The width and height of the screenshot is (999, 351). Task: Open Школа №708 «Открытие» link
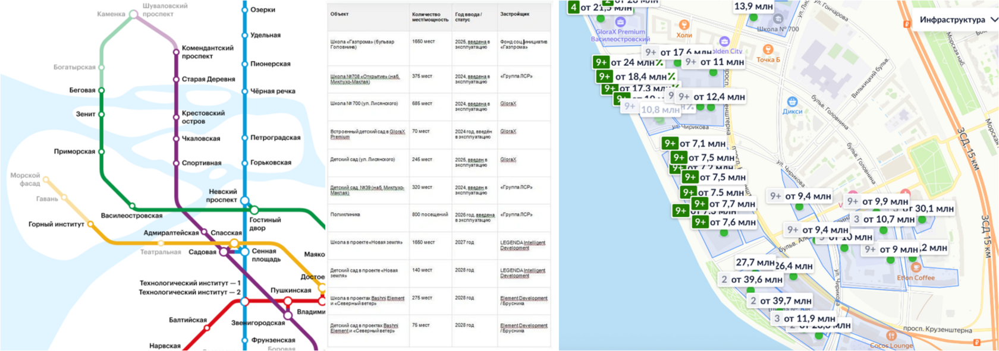pyautogui.click(x=365, y=79)
